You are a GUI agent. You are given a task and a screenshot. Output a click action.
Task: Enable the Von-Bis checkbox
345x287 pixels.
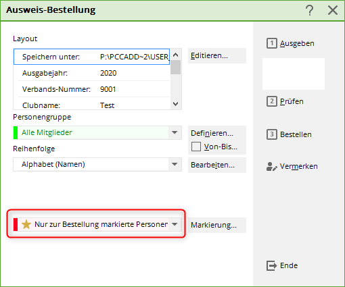click(x=196, y=147)
